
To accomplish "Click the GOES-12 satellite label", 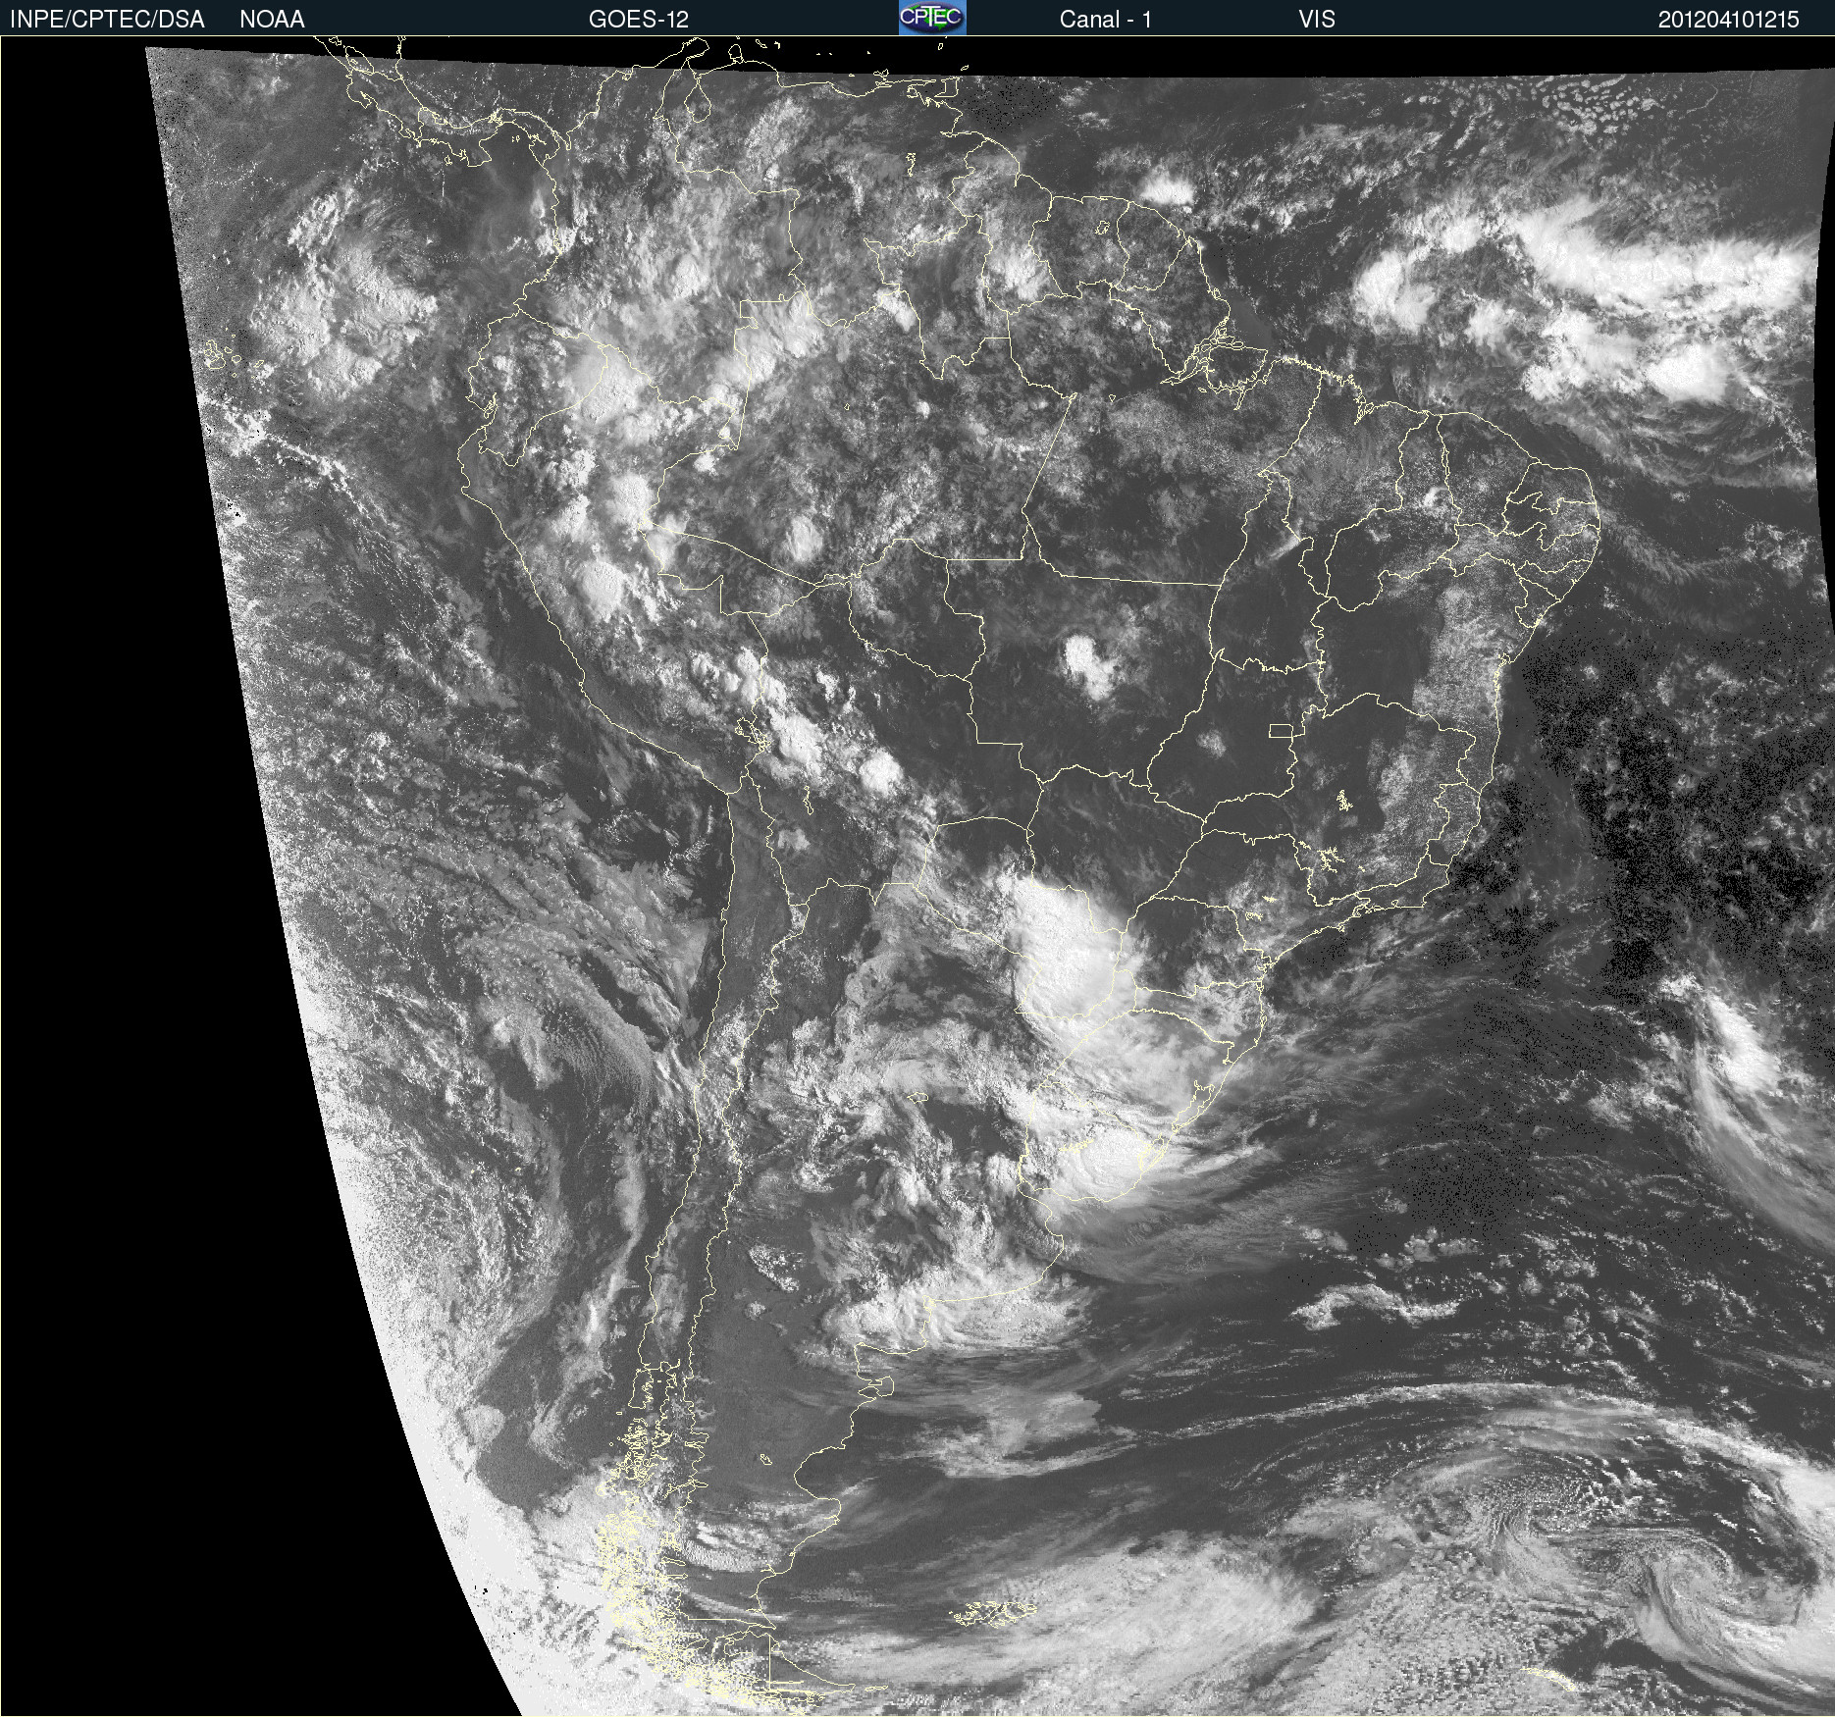I will point(639,20).
